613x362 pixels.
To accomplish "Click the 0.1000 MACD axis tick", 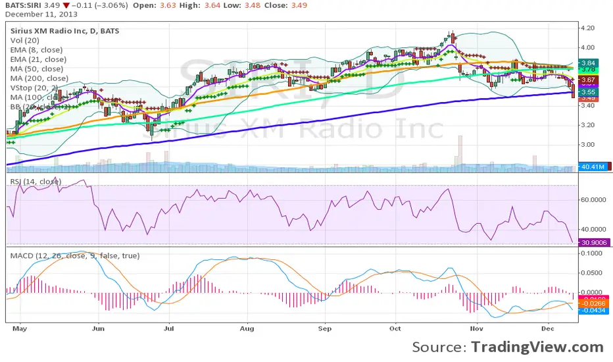I will (x=591, y=253).
